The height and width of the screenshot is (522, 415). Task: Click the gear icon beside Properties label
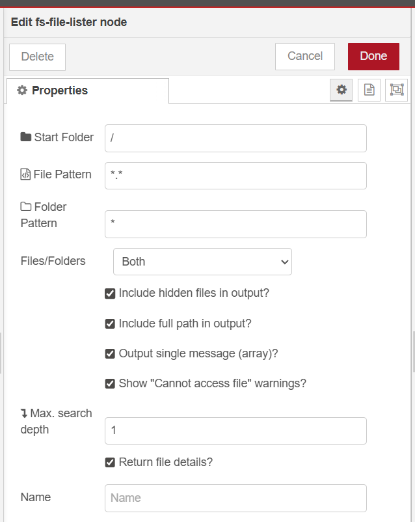coord(22,90)
